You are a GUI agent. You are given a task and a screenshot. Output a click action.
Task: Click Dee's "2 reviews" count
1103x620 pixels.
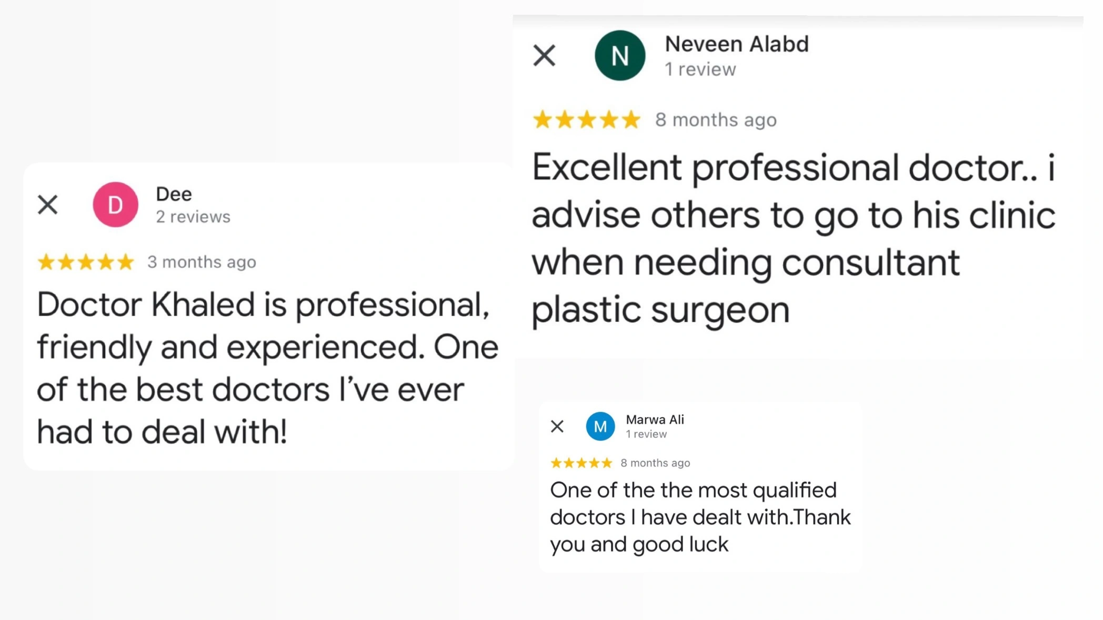pos(193,217)
